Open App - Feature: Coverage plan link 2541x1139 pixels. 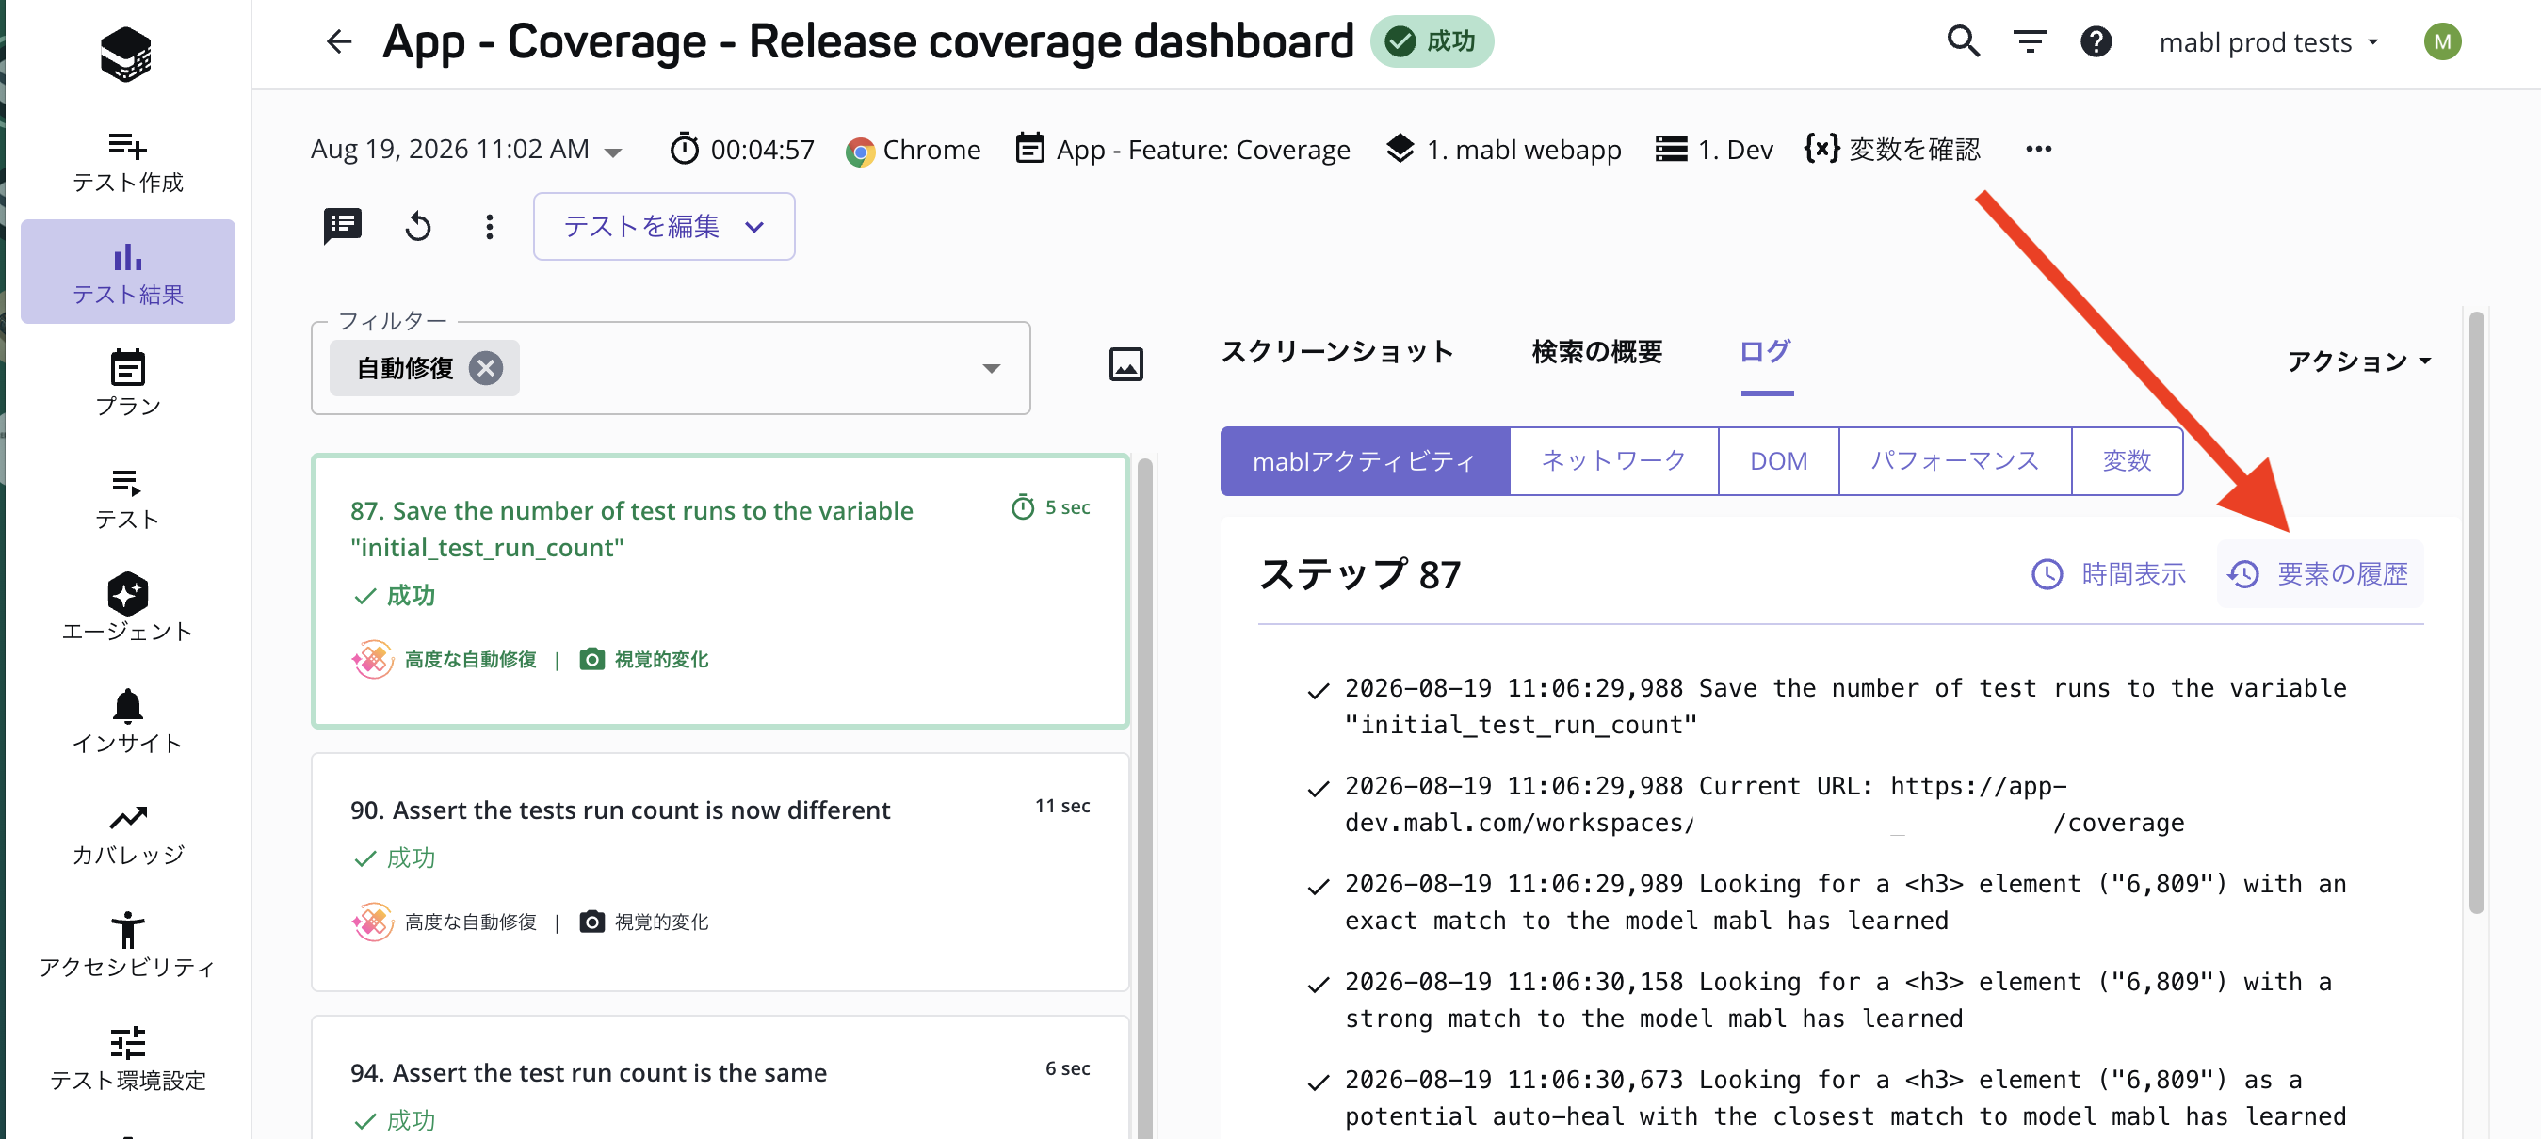1203,149
